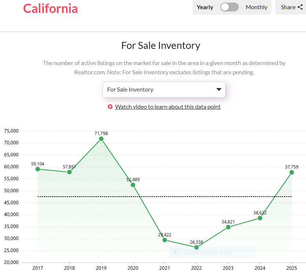Click the California page title

tap(50, 9)
